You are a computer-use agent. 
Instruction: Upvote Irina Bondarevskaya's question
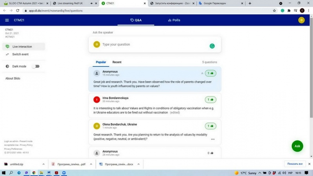(x=210, y=100)
